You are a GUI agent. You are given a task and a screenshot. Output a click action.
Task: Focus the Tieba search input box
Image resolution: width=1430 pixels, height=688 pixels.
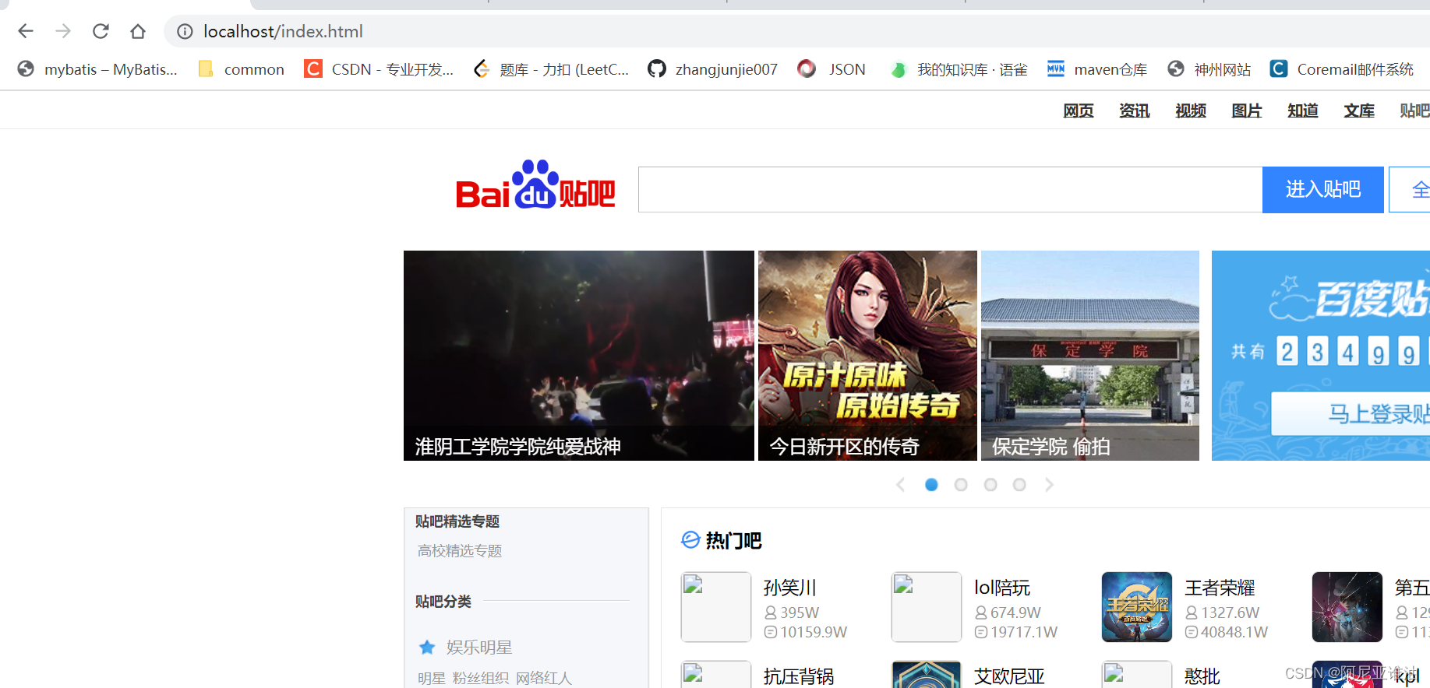(950, 189)
